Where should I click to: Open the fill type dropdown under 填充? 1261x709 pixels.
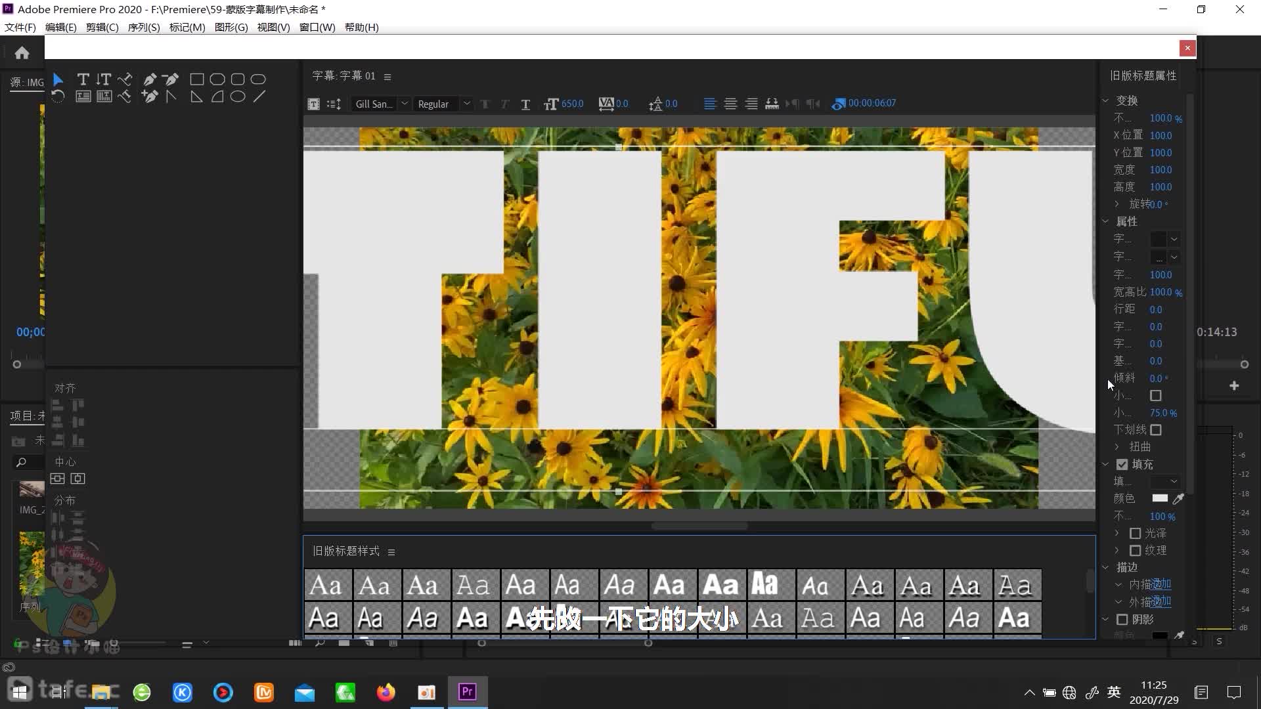[x=1165, y=481]
